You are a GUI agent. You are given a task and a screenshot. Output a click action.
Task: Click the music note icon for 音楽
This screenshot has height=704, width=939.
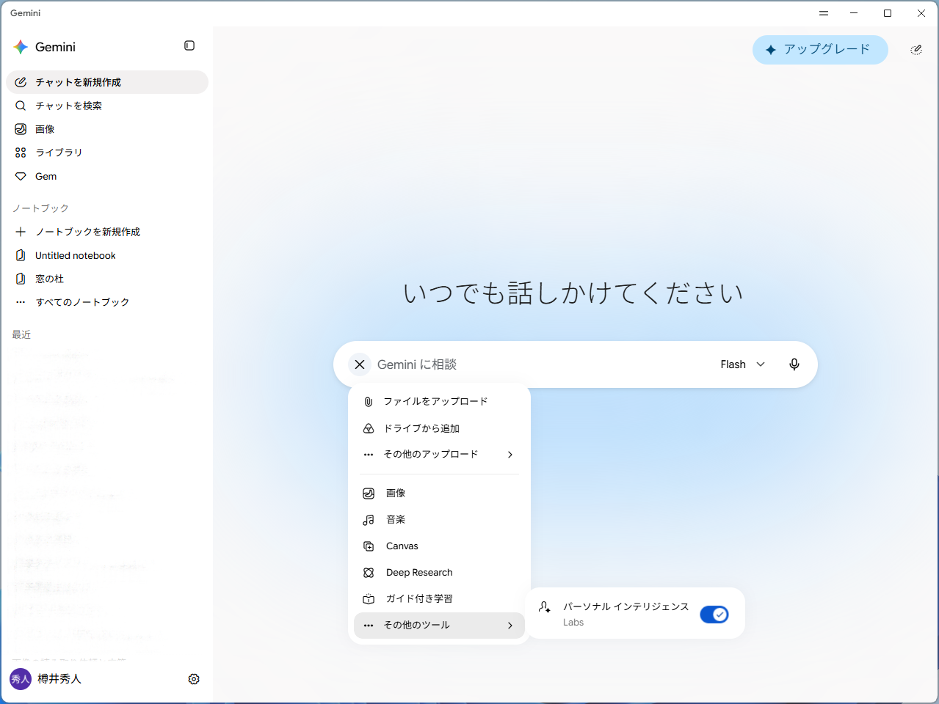click(369, 520)
